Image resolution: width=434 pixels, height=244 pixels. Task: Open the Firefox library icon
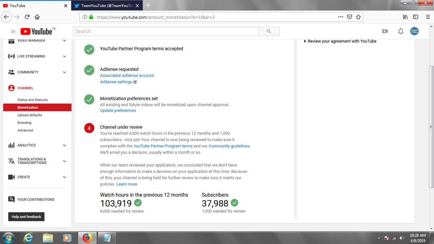click(405, 17)
